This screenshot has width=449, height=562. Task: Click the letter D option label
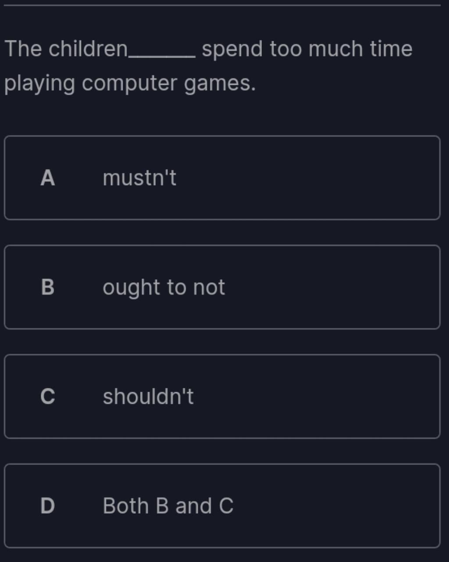pyautogui.click(x=48, y=506)
